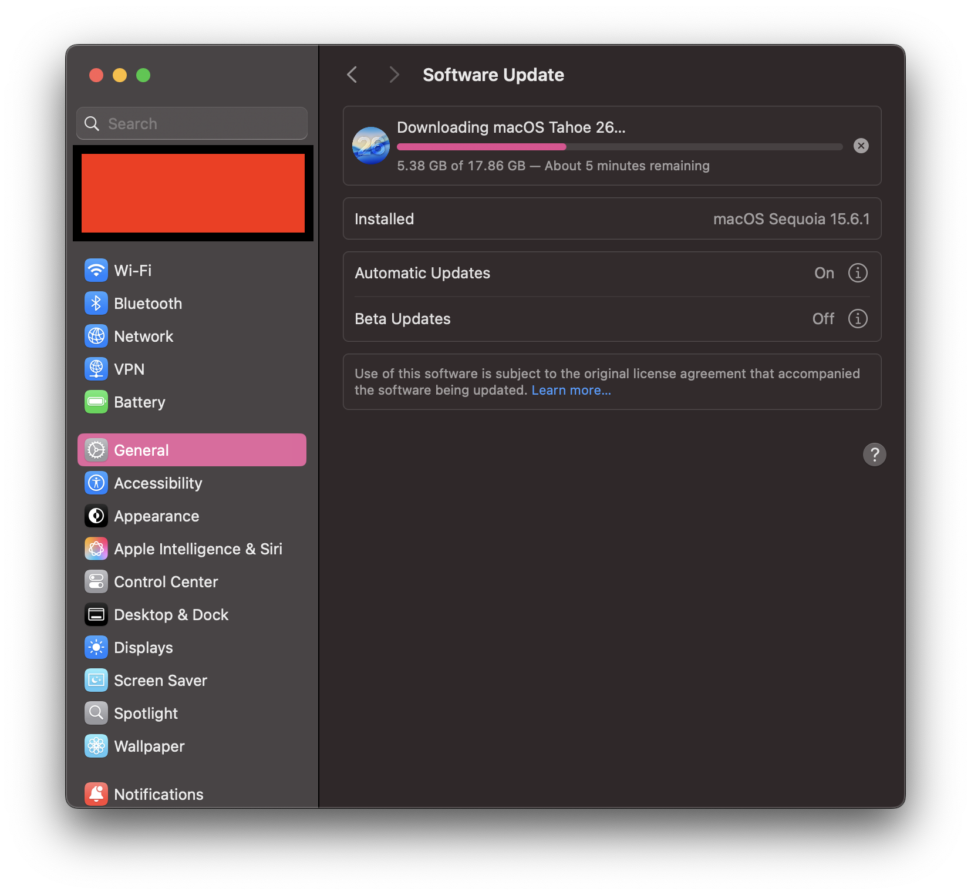Select Apple Intelligence & Siri icon
The height and width of the screenshot is (895, 971).
coord(96,549)
